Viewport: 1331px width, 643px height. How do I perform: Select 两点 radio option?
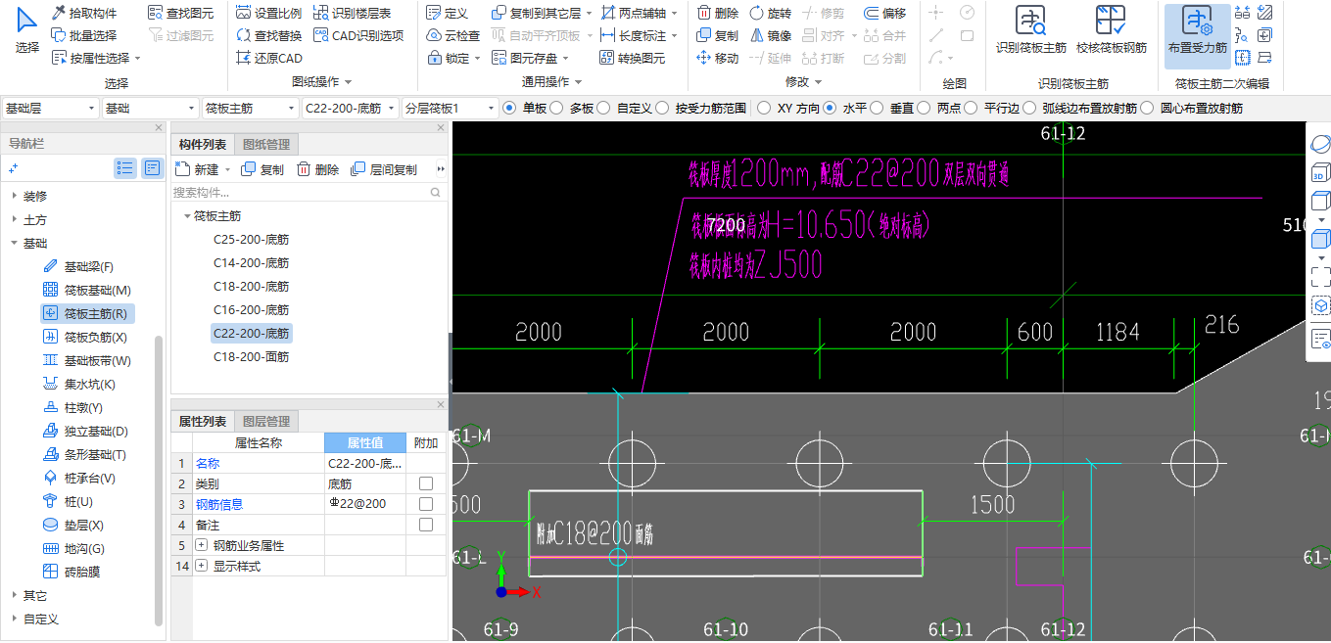pos(924,109)
